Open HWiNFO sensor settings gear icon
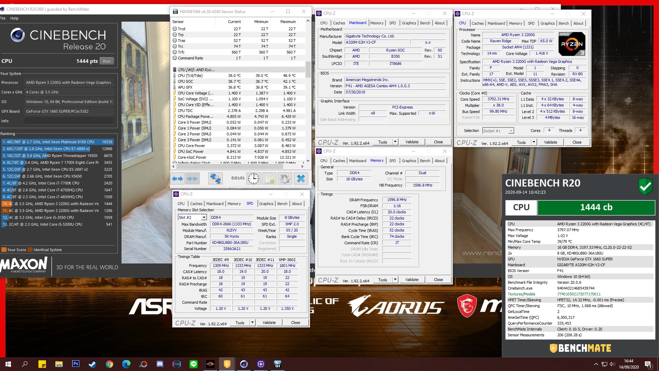This screenshot has height=371, width=659. [x=285, y=179]
